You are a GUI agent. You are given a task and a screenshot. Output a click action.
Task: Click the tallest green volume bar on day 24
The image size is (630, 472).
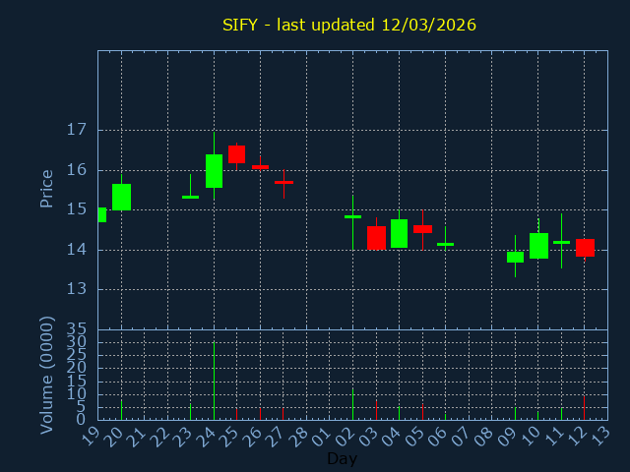coord(215,381)
